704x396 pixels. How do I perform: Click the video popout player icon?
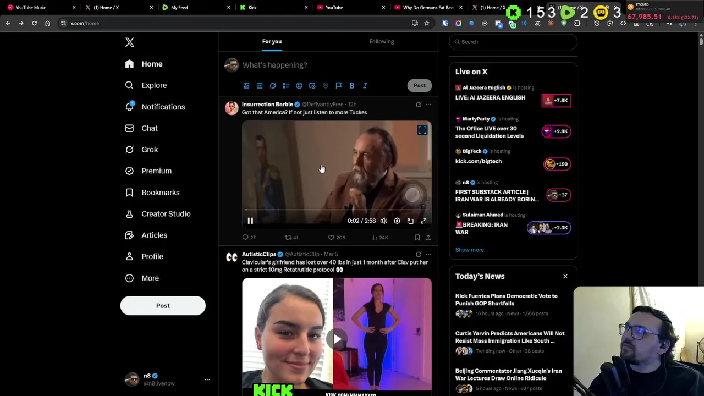pyautogui.click(x=410, y=221)
